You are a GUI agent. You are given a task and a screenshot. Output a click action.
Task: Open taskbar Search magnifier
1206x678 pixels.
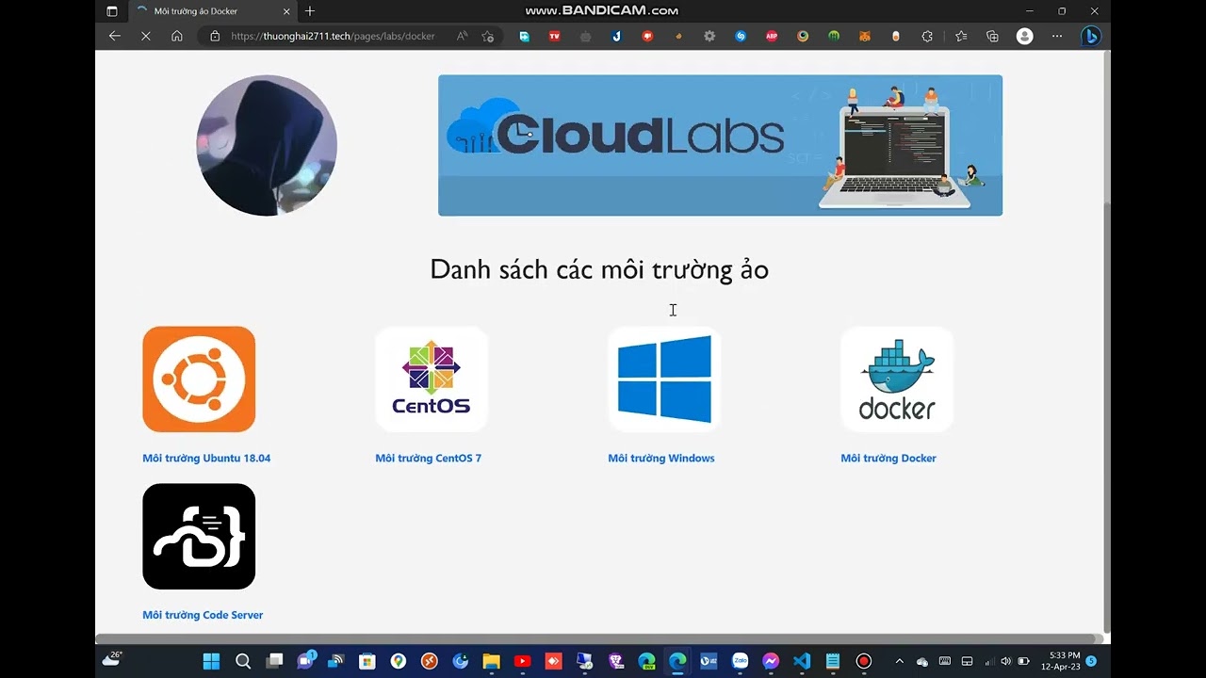[x=242, y=661]
